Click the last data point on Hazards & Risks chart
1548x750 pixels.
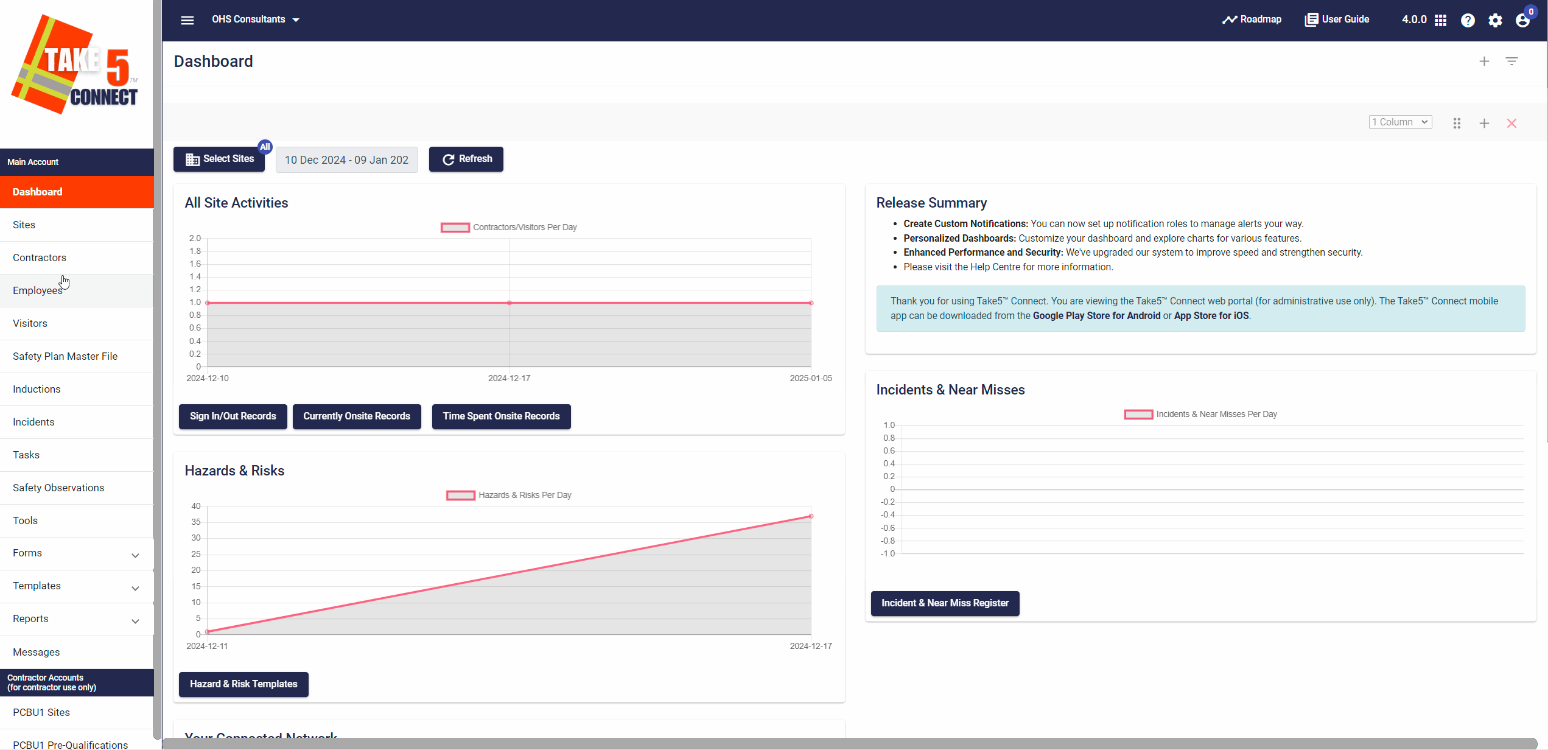811,516
